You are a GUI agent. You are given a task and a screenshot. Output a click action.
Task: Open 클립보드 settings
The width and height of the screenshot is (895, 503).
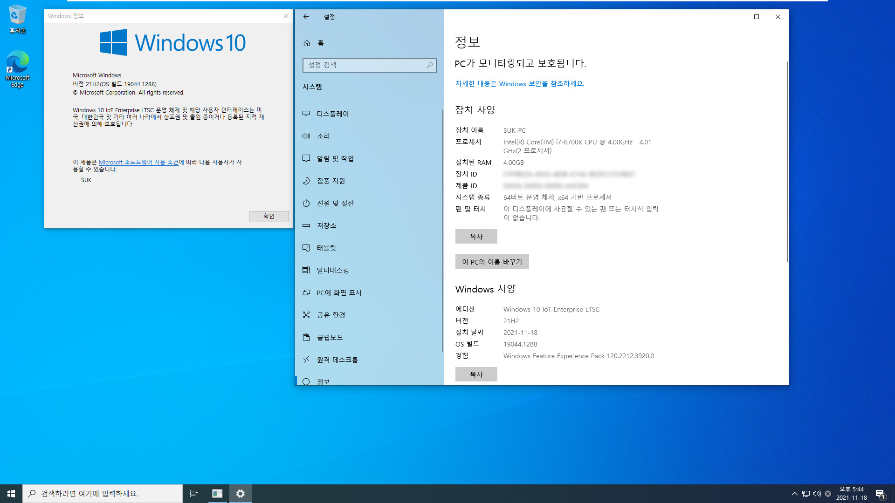pyautogui.click(x=329, y=337)
